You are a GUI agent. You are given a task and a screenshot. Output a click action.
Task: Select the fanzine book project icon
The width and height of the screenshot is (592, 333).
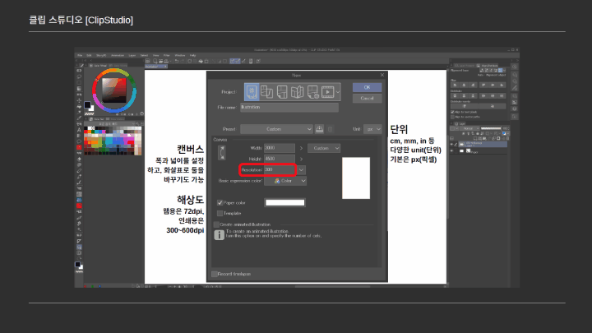(x=297, y=92)
